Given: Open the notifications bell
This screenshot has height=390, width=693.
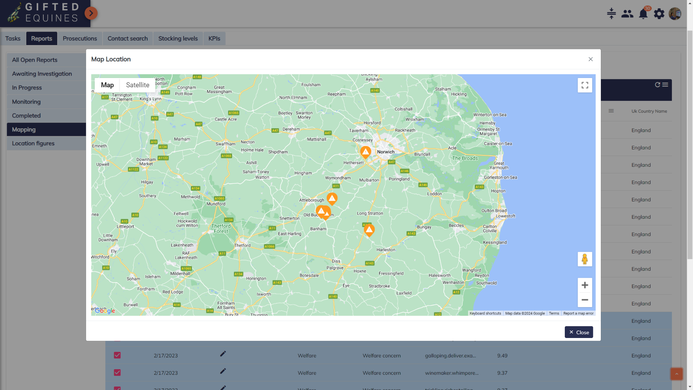Looking at the screenshot, I should [643, 14].
